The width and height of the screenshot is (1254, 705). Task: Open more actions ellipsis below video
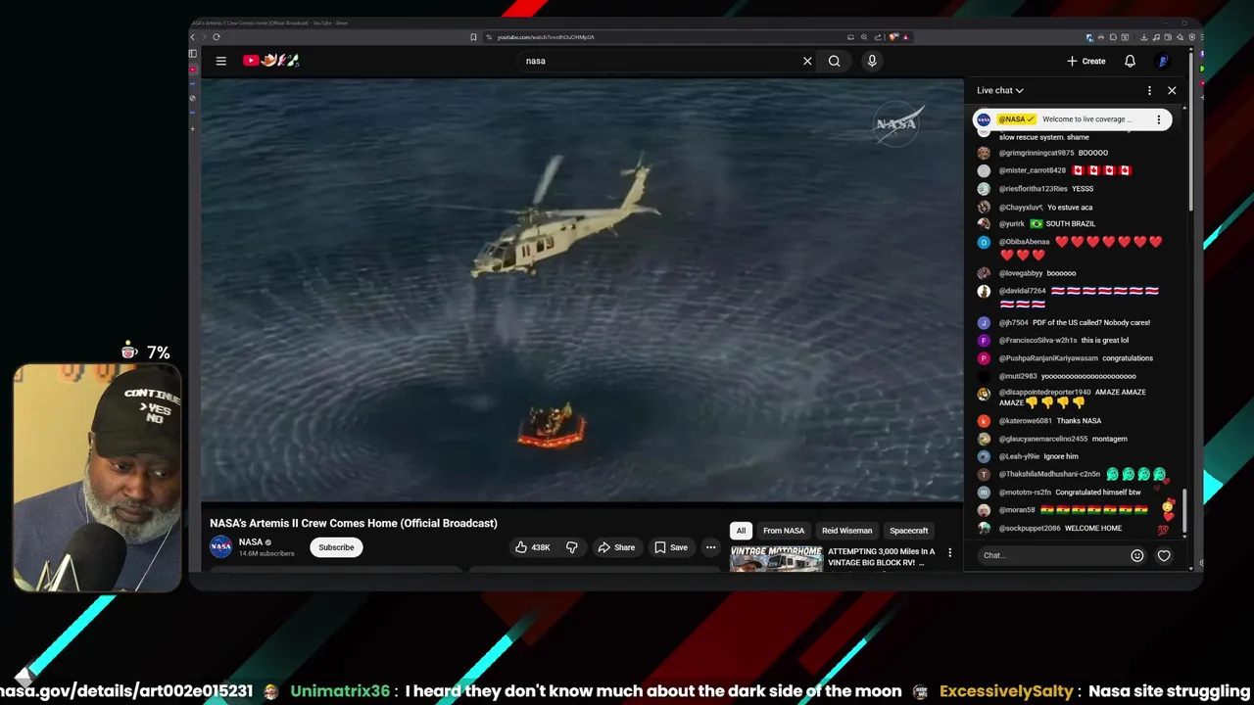(711, 547)
